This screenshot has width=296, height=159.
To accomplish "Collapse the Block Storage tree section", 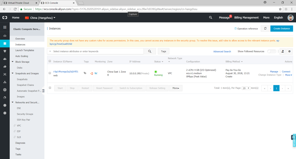I will [x=13, y=62].
